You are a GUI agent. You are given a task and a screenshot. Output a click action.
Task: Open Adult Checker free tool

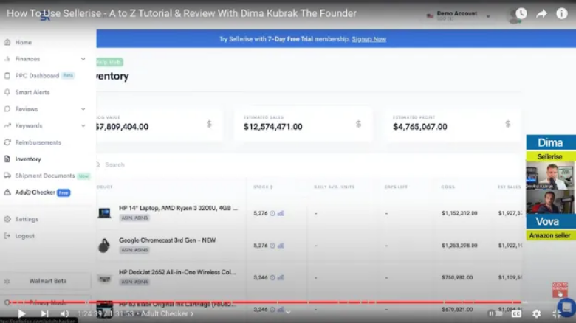pyautogui.click(x=35, y=192)
